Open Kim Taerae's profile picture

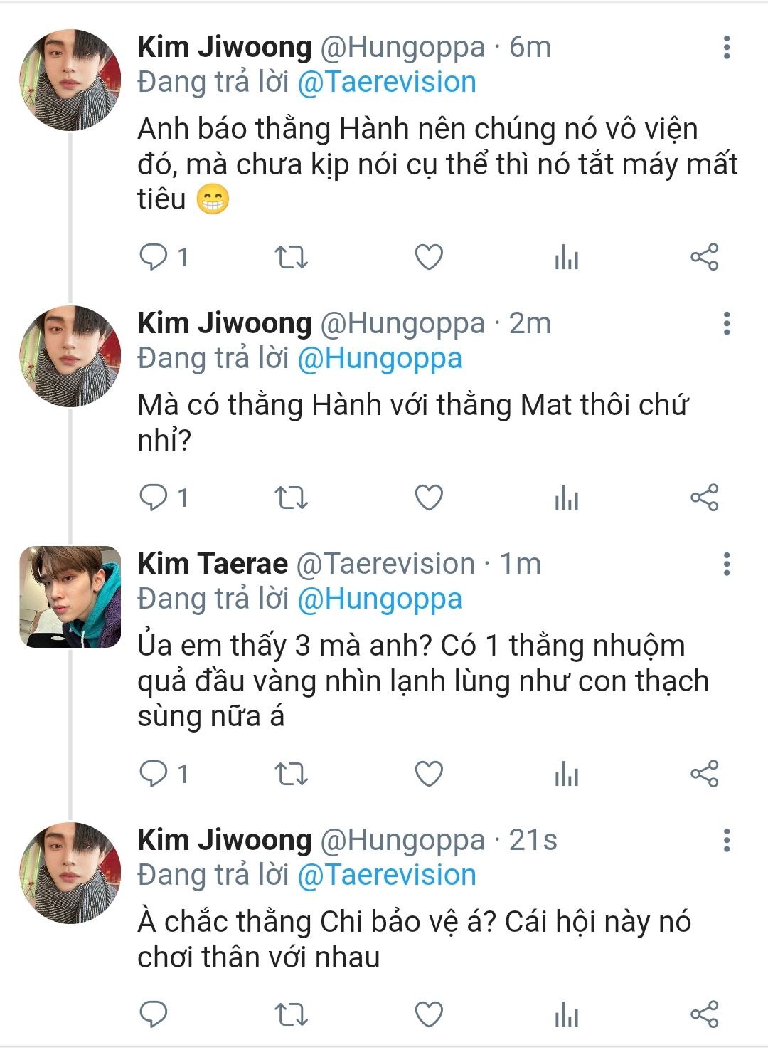(x=70, y=597)
